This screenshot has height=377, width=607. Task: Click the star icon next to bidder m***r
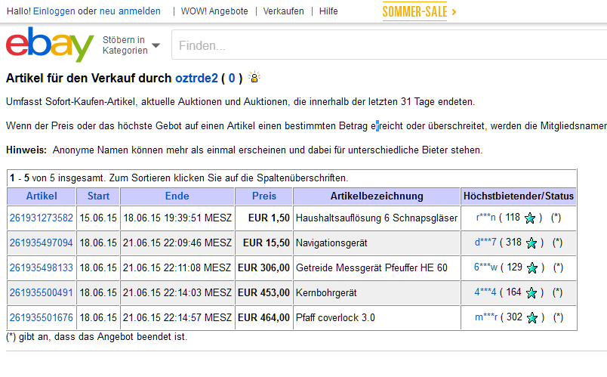pyautogui.click(x=531, y=318)
